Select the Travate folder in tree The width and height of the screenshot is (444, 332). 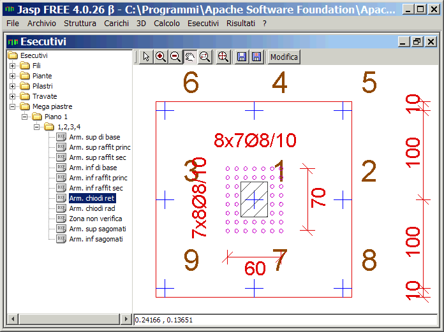coord(45,96)
